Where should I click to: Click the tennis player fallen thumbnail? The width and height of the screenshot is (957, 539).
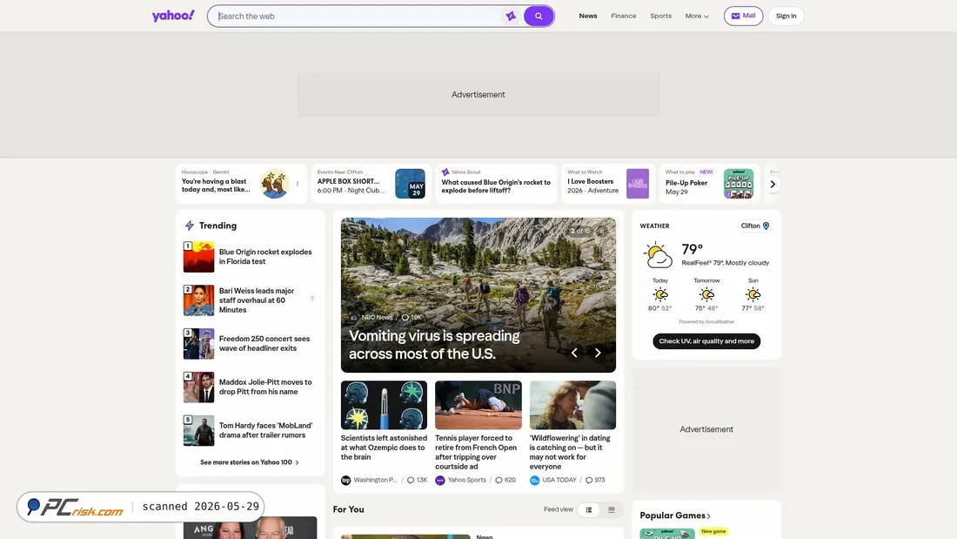478,405
